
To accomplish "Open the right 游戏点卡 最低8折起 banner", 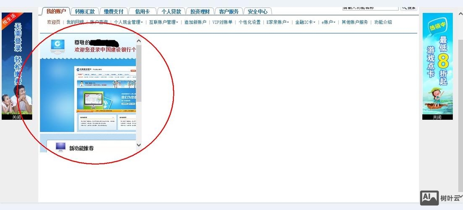I will (437, 63).
